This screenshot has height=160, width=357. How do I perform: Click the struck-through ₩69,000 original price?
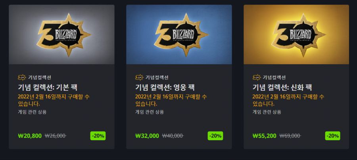pyautogui.click(x=290, y=136)
